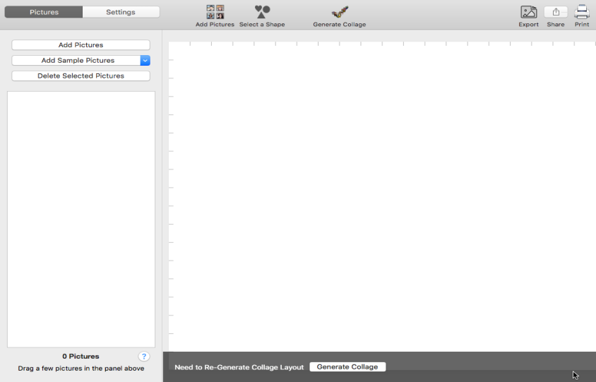Click "Drag a few pictures" hint text
The height and width of the screenshot is (382, 596).
tap(81, 369)
